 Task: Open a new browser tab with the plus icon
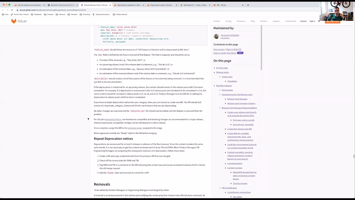(248, 5)
